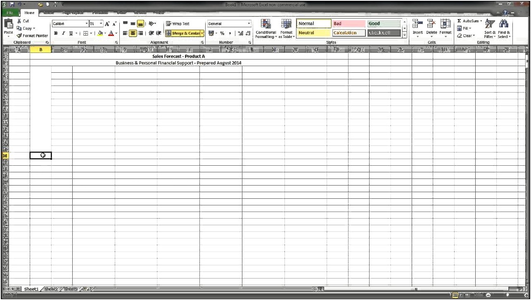Activate the Format Painter brush
The height and width of the screenshot is (300, 531).
click(32, 36)
